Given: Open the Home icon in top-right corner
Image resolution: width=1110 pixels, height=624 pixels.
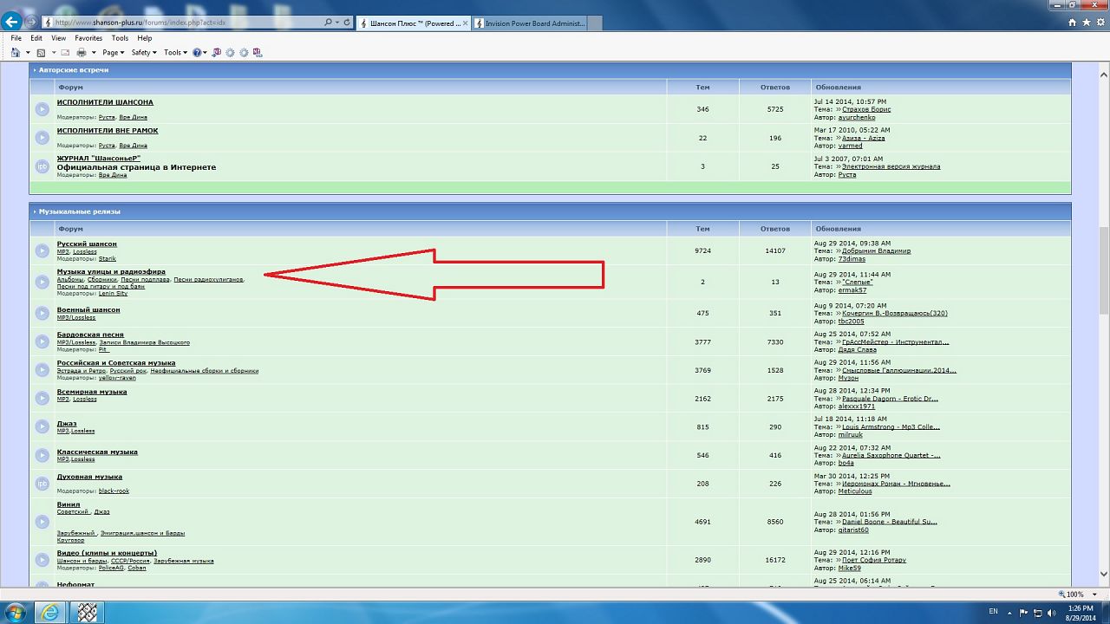Looking at the screenshot, I should tap(1073, 23).
